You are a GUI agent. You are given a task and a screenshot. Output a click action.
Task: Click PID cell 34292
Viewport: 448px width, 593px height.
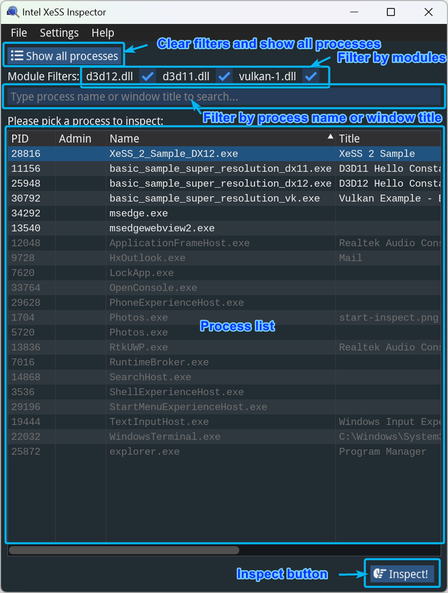(26, 213)
